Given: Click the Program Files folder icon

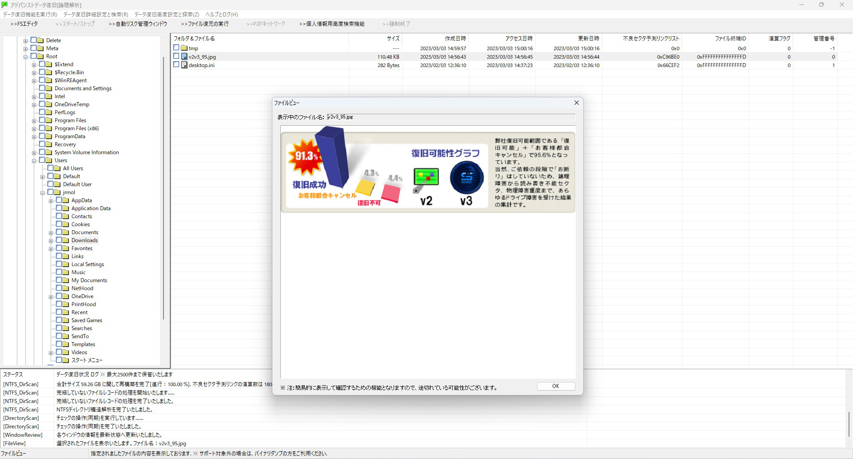Looking at the screenshot, I should (x=49, y=120).
